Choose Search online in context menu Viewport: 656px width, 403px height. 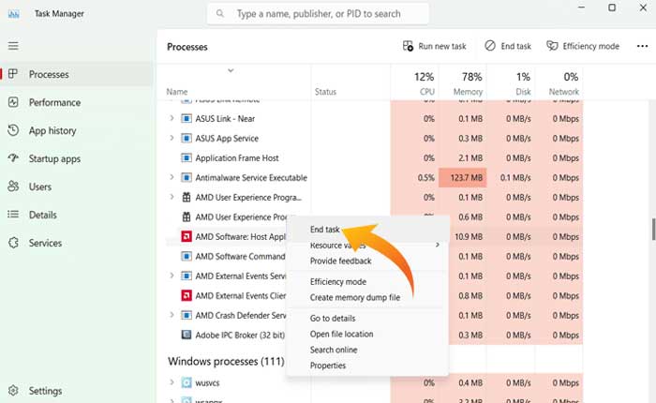click(x=334, y=350)
